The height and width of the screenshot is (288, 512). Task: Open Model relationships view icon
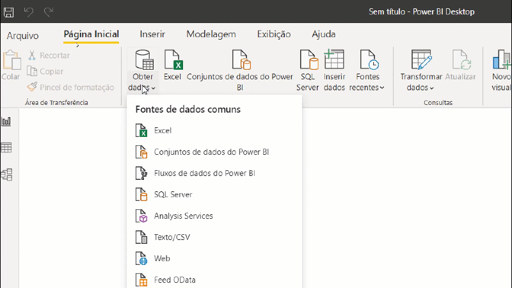tap(6, 175)
